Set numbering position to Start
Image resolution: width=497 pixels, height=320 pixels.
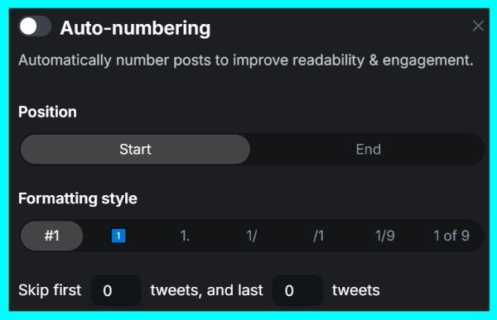click(x=135, y=150)
